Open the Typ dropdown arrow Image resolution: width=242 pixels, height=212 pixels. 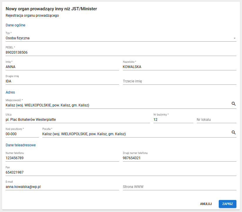[x=234, y=38]
